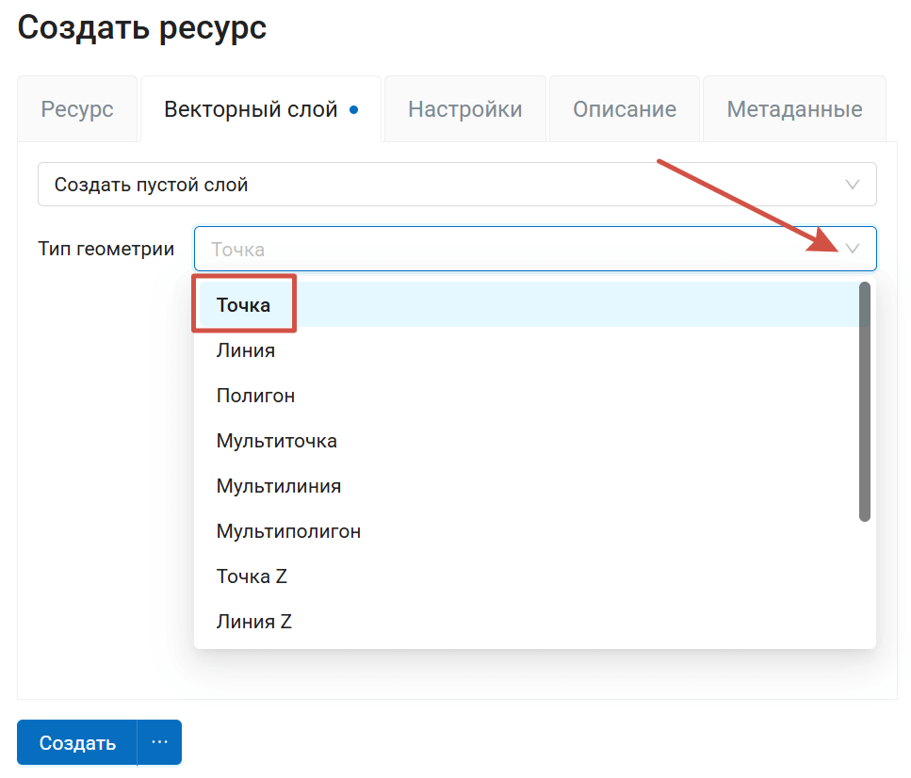The image size is (911, 778).
Task: Select 'Точка' geometry type
Action: pyautogui.click(x=244, y=303)
